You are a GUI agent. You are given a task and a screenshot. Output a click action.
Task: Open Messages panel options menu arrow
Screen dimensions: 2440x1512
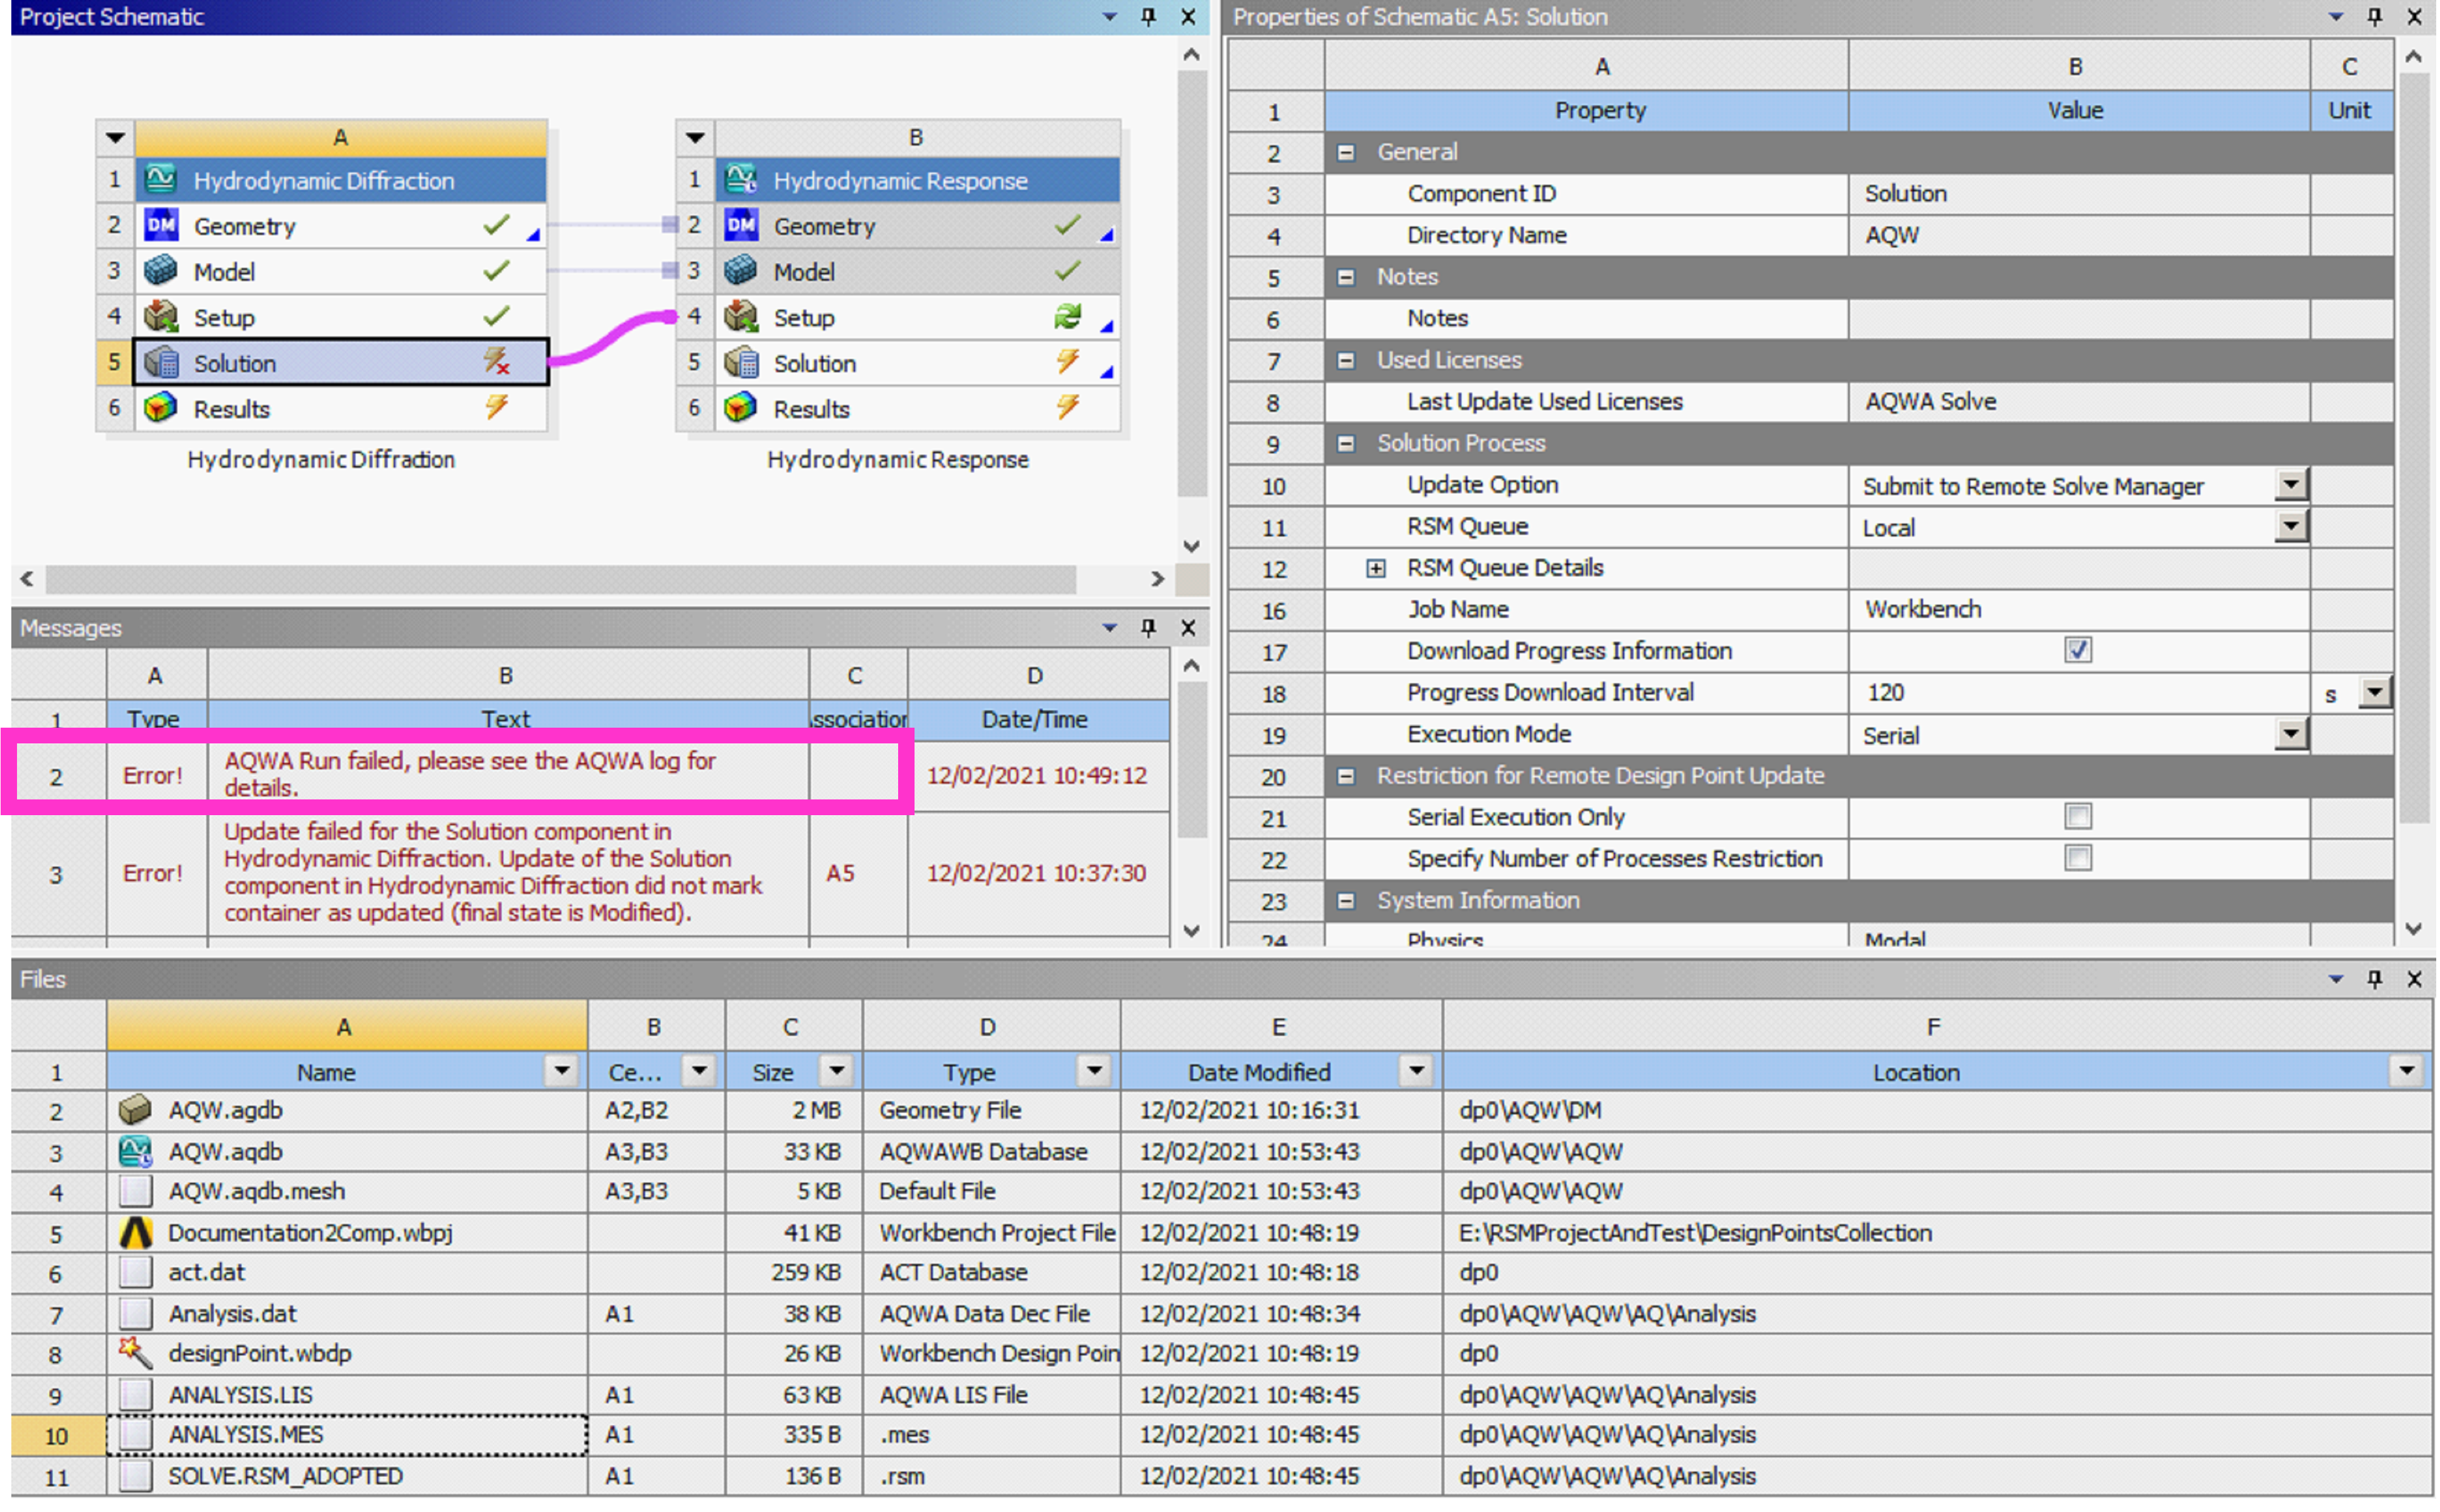[1109, 627]
